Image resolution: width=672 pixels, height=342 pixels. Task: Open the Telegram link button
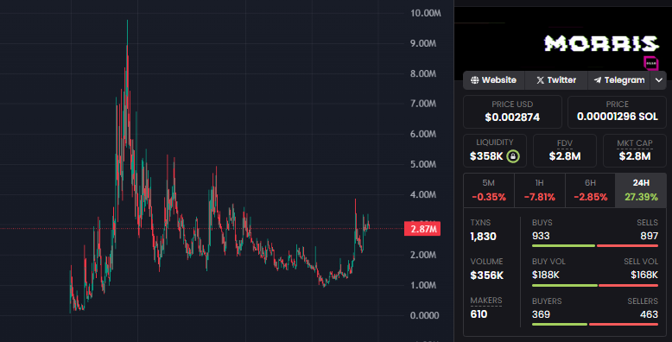[x=618, y=80]
